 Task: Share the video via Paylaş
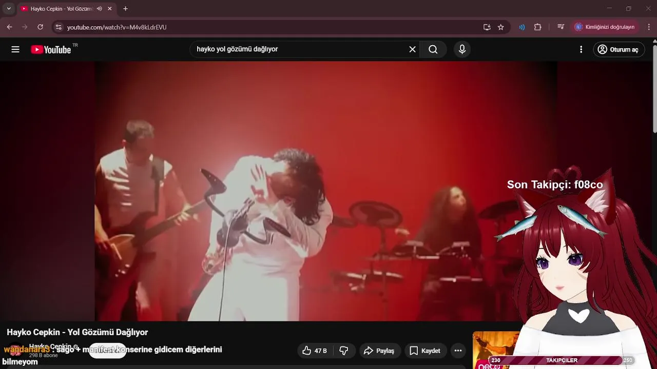(380, 351)
